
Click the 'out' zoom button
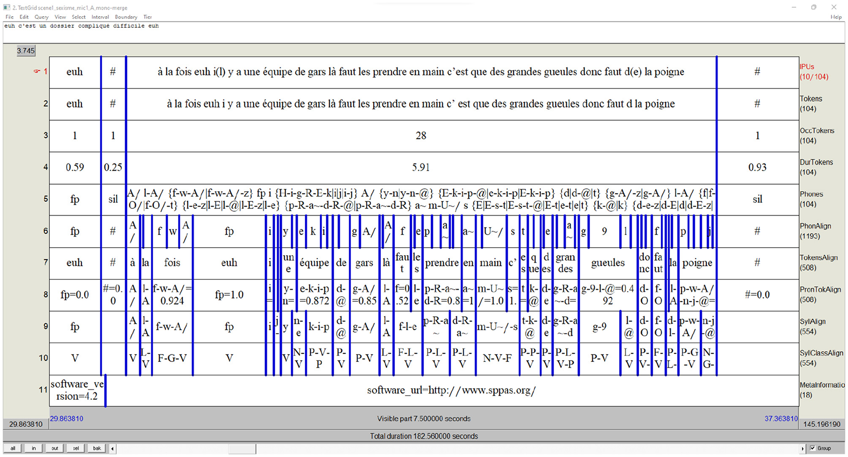click(x=55, y=448)
